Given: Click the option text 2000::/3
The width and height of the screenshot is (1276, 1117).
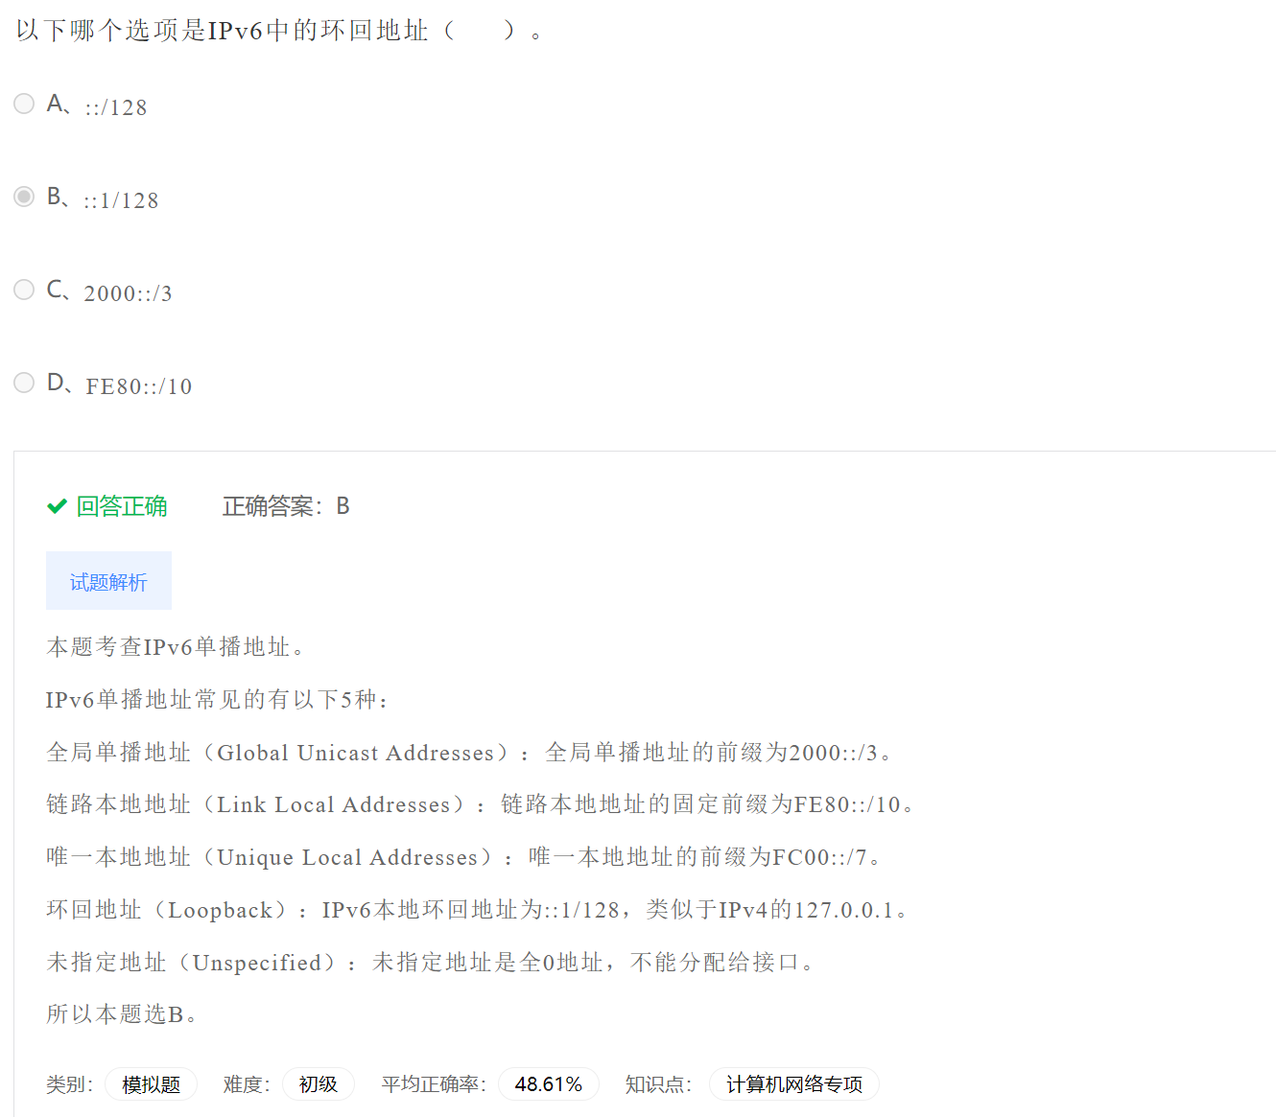Looking at the screenshot, I should [129, 293].
